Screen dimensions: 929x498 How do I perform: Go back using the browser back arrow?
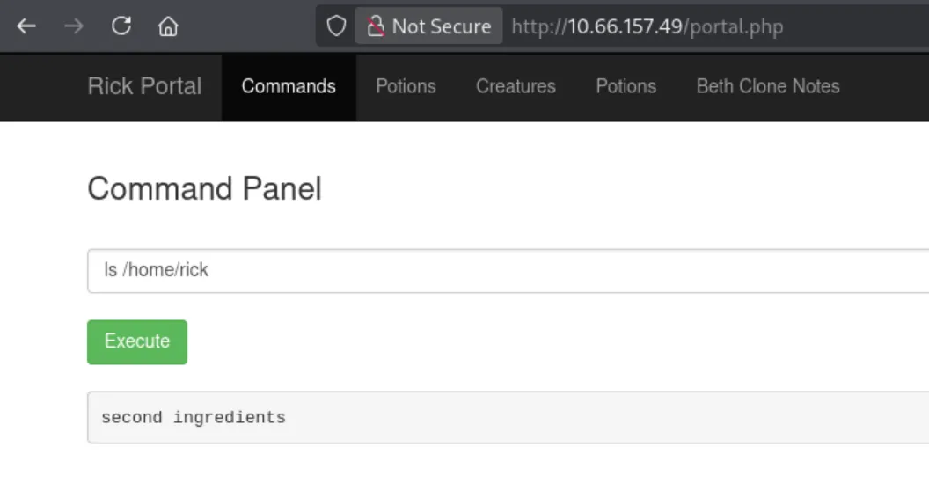click(x=26, y=26)
